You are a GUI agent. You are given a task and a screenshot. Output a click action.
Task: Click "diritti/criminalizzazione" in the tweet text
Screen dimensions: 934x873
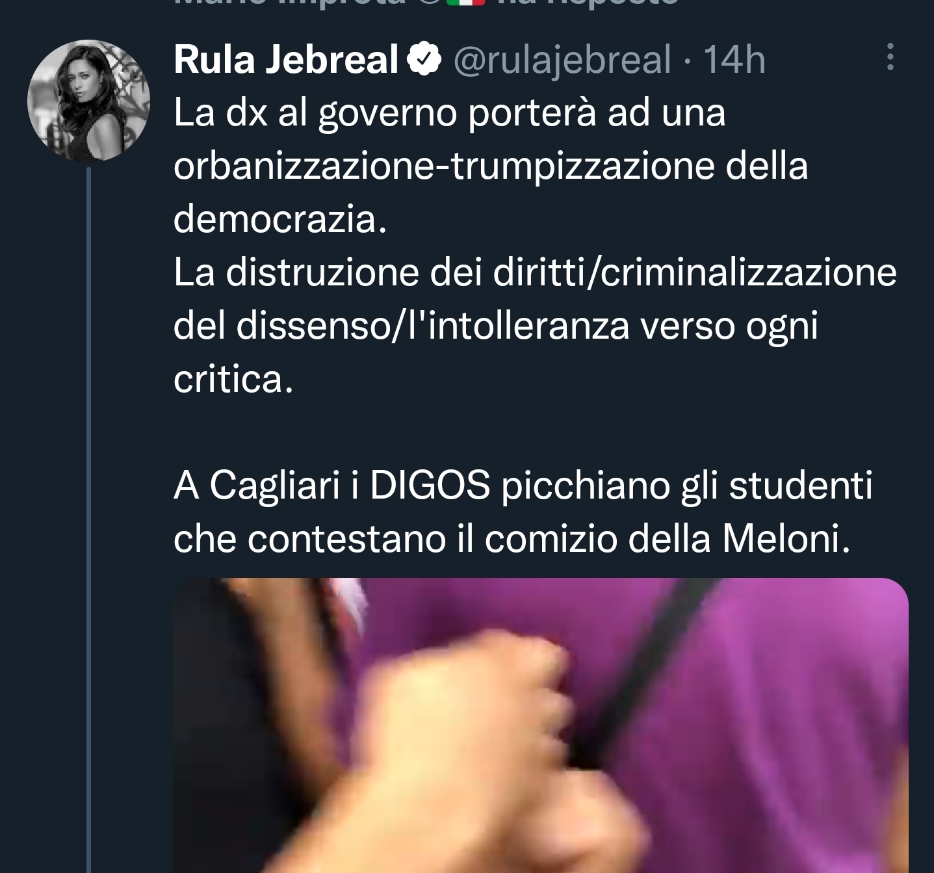tap(695, 272)
